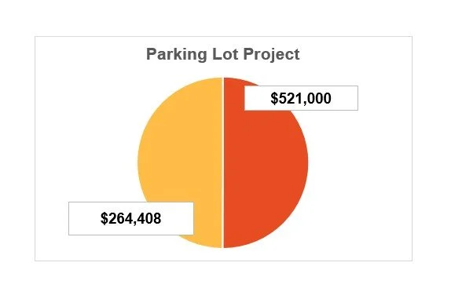
Task: Click the bottom tip of the red slice
Action: tap(225, 245)
